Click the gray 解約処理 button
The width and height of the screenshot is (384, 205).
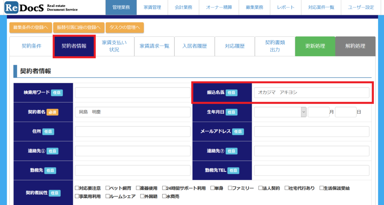click(x=355, y=46)
